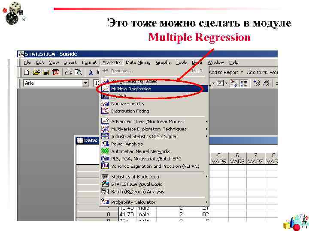Expand Statistics of Block Data submenu arrow
309x231 pixels.
coord(206,177)
